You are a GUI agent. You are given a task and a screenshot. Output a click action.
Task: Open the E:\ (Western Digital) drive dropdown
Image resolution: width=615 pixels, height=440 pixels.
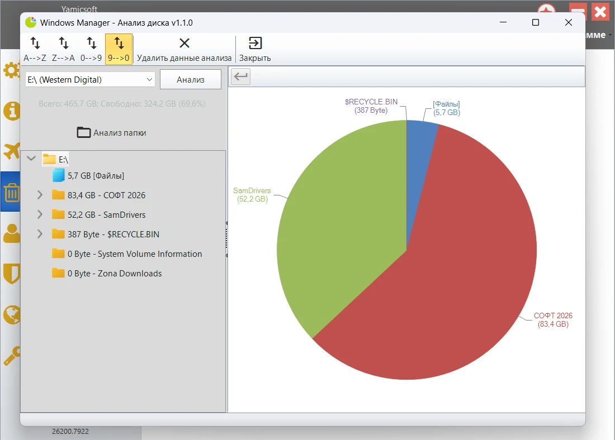pos(90,79)
